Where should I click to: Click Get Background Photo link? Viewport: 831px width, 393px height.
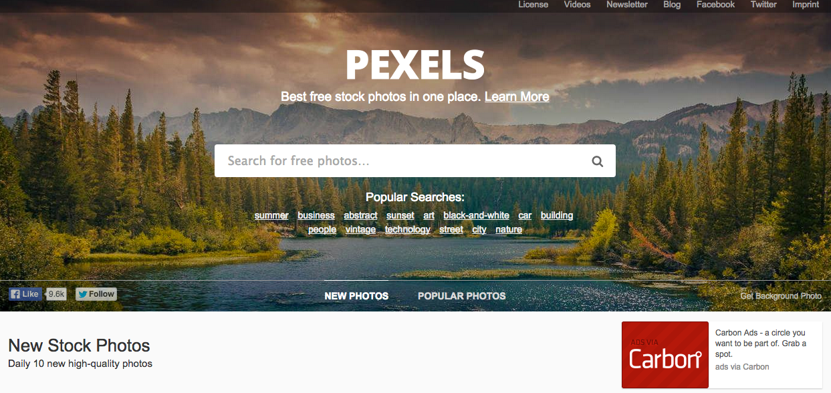point(781,296)
